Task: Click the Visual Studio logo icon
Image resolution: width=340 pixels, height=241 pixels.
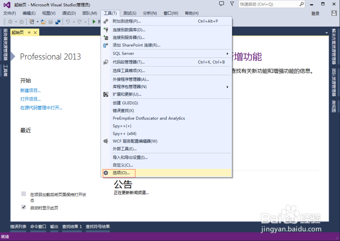Action: [x=7, y=5]
